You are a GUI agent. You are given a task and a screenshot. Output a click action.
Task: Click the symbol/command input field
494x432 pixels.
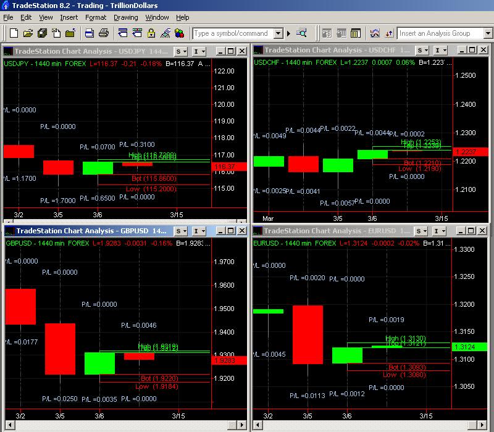tap(233, 33)
